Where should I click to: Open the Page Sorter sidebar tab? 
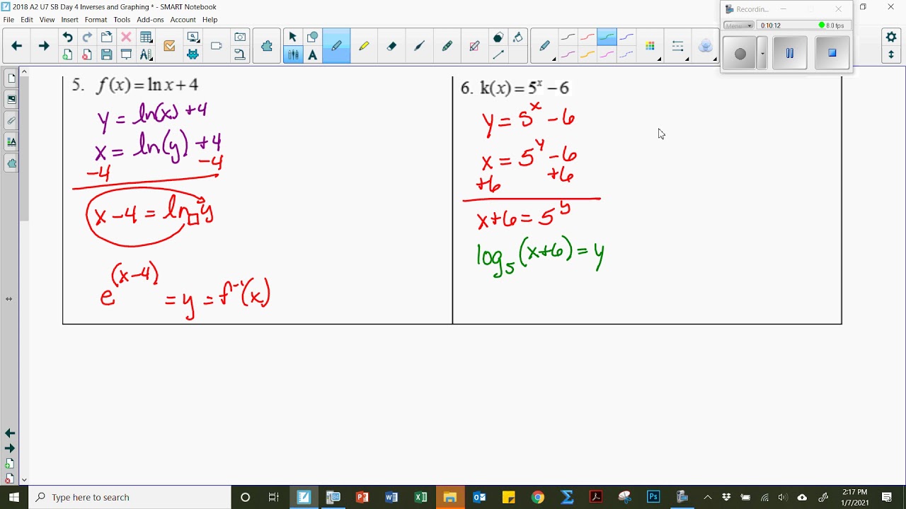11,78
